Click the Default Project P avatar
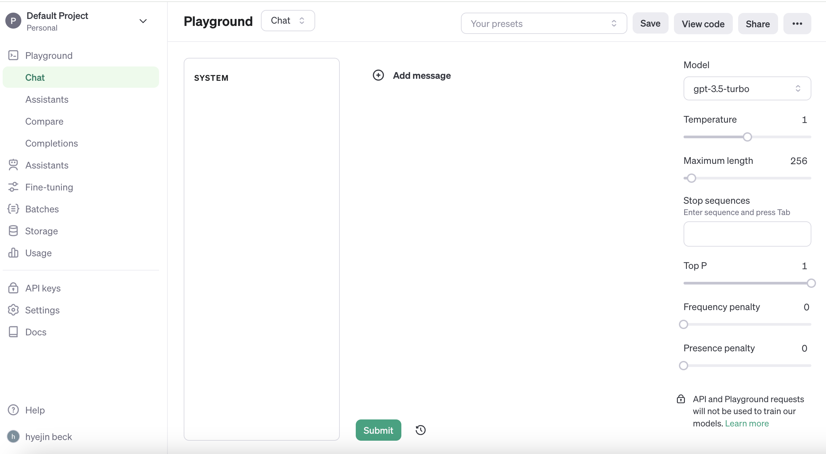 coord(13,21)
